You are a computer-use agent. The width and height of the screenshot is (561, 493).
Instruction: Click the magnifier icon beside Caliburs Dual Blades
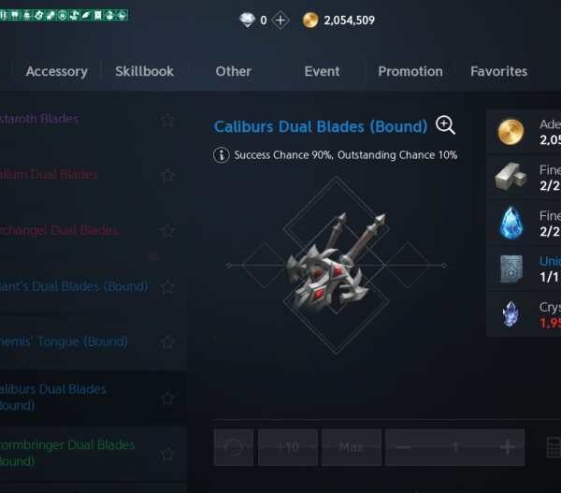pos(445,125)
